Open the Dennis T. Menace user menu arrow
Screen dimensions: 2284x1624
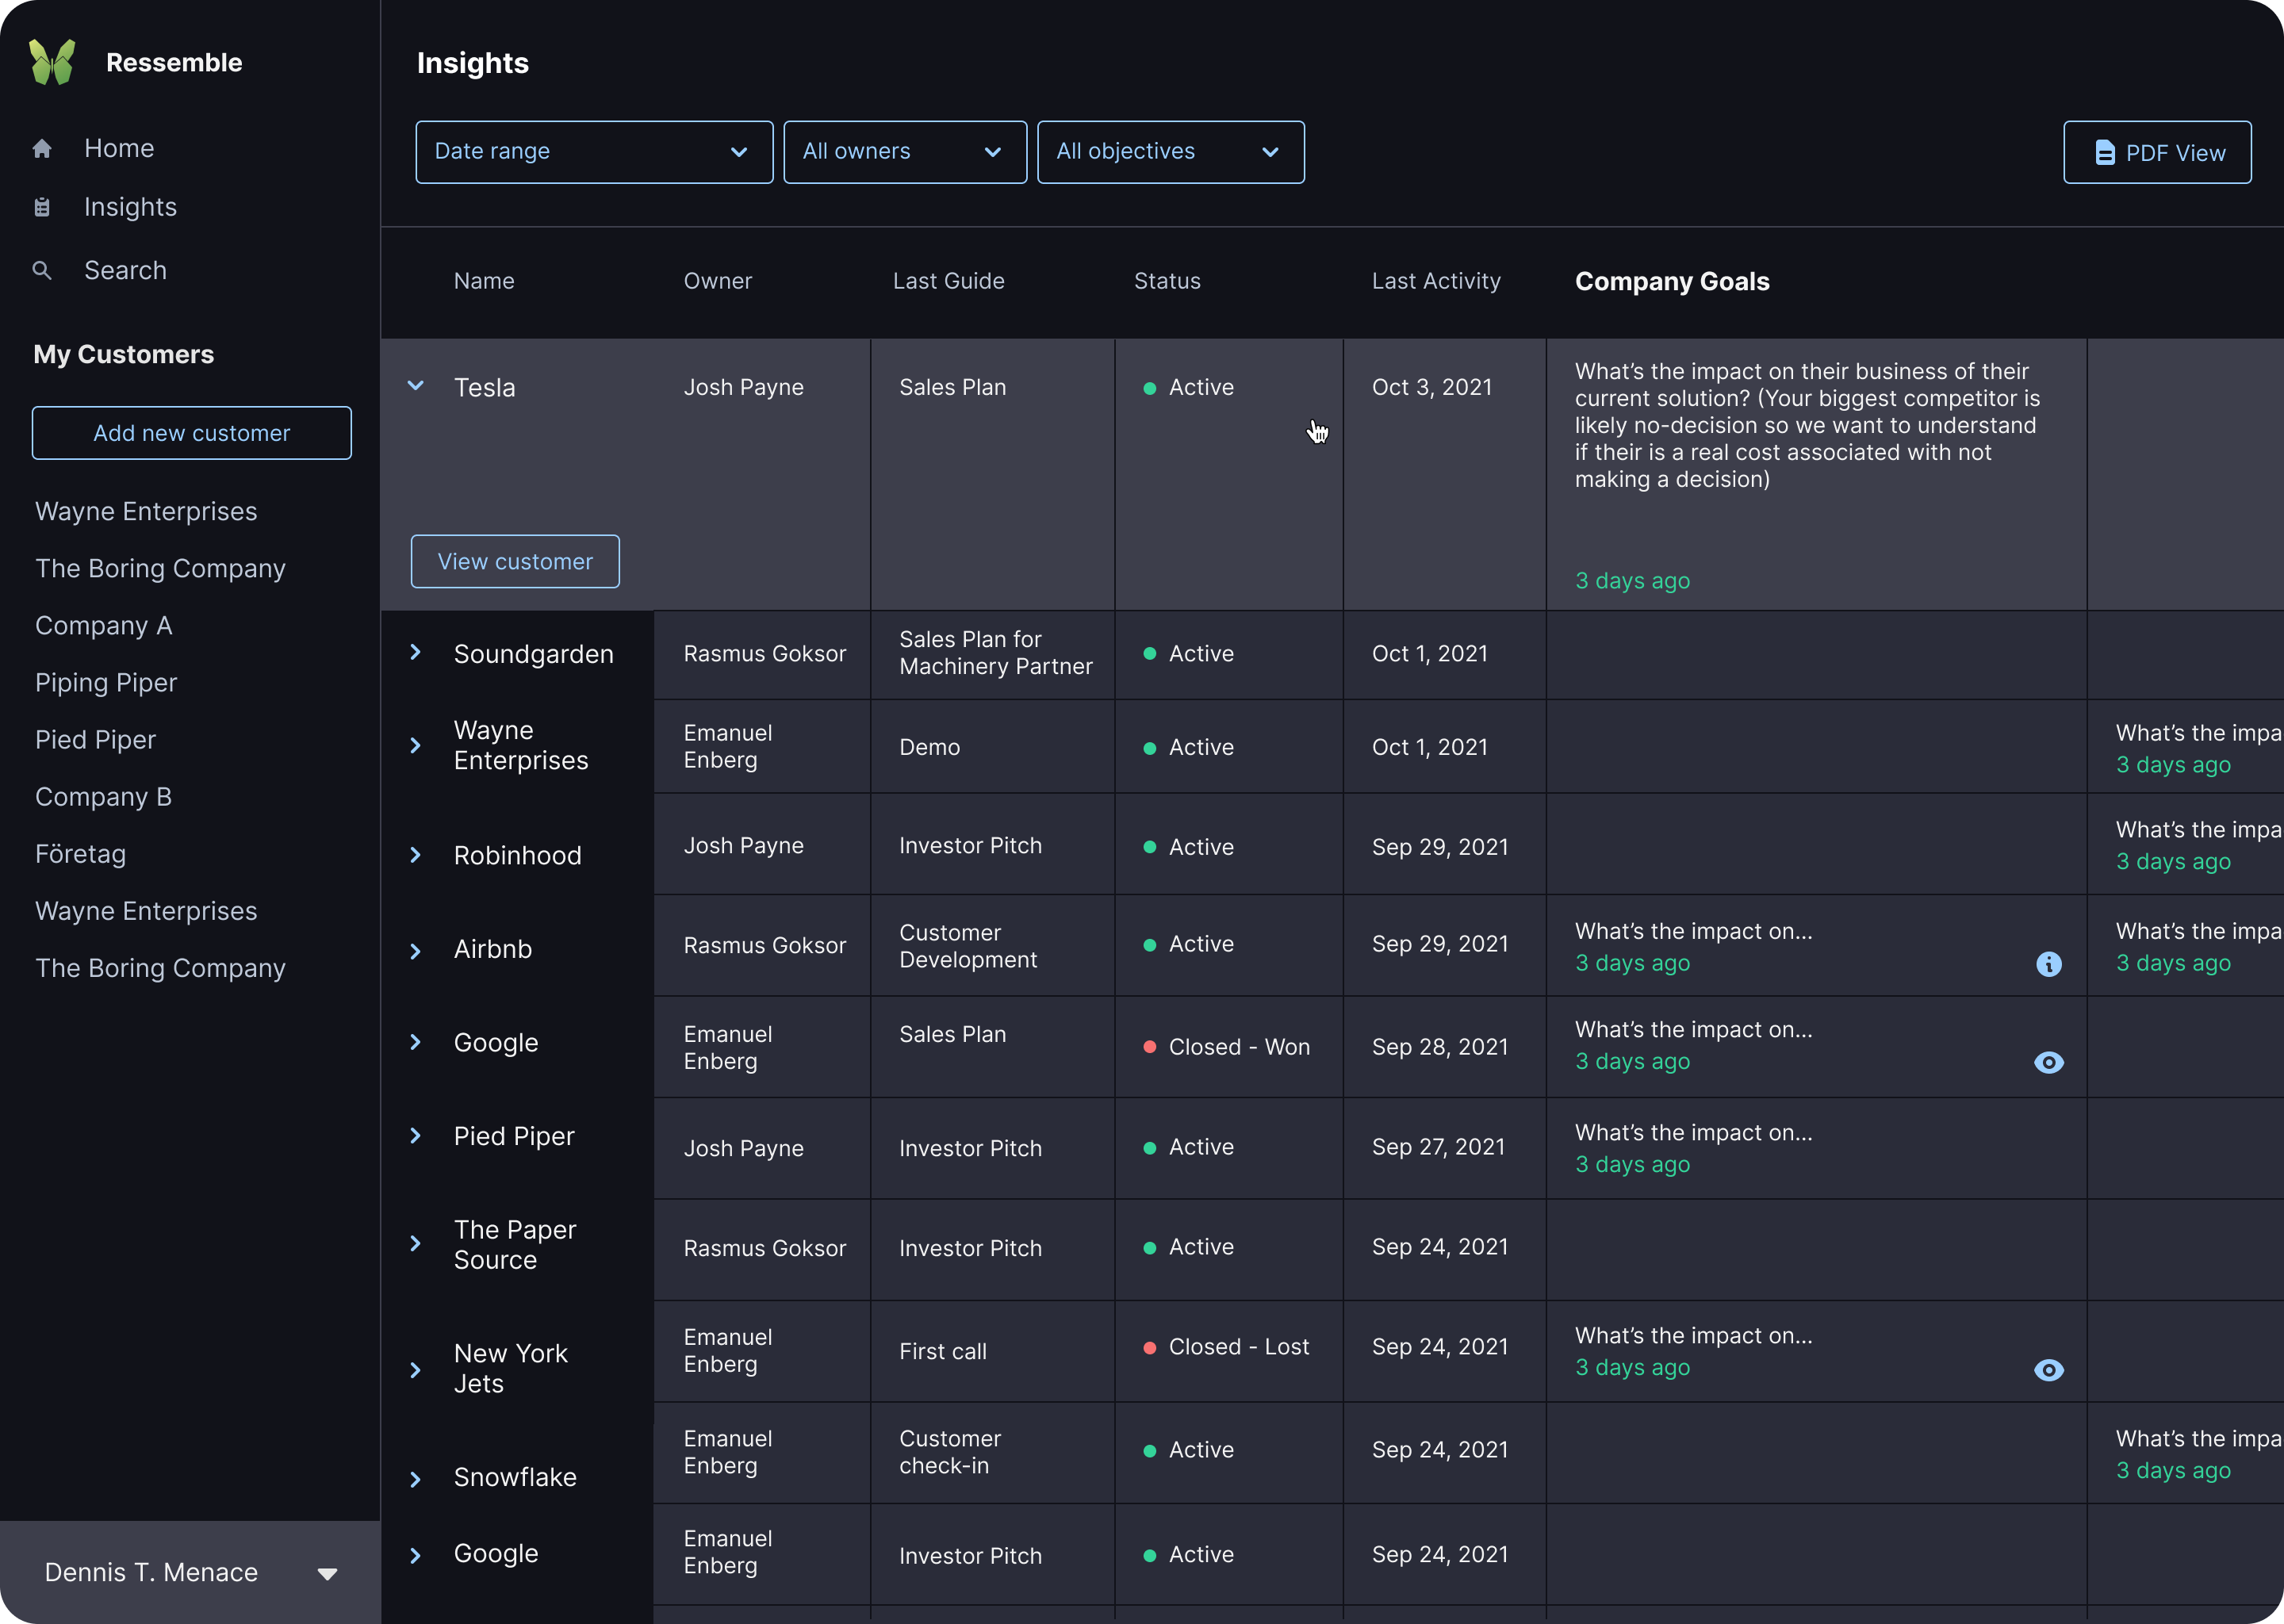327,1574
